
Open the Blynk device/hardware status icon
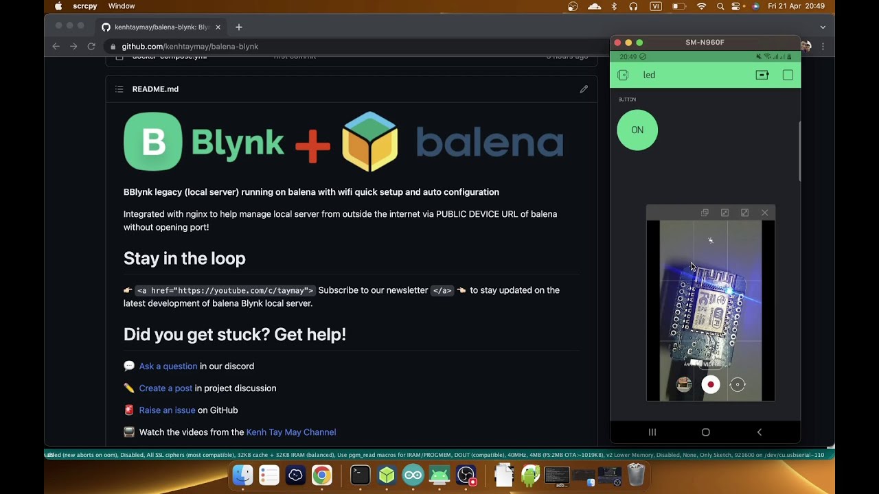(x=762, y=75)
